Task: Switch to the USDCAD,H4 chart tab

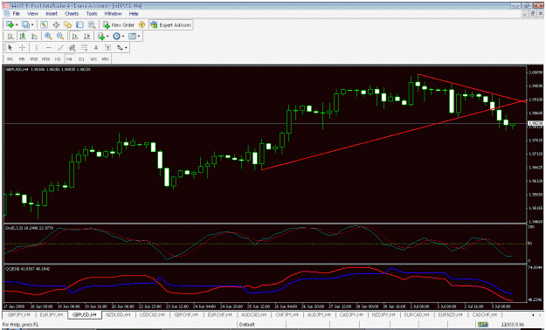Action: tap(152, 314)
